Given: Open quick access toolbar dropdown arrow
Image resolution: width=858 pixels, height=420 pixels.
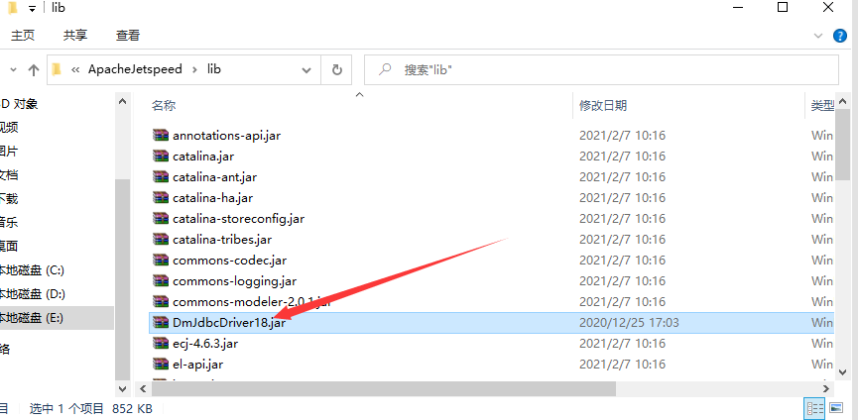Looking at the screenshot, I should click(x=32, y=8).
